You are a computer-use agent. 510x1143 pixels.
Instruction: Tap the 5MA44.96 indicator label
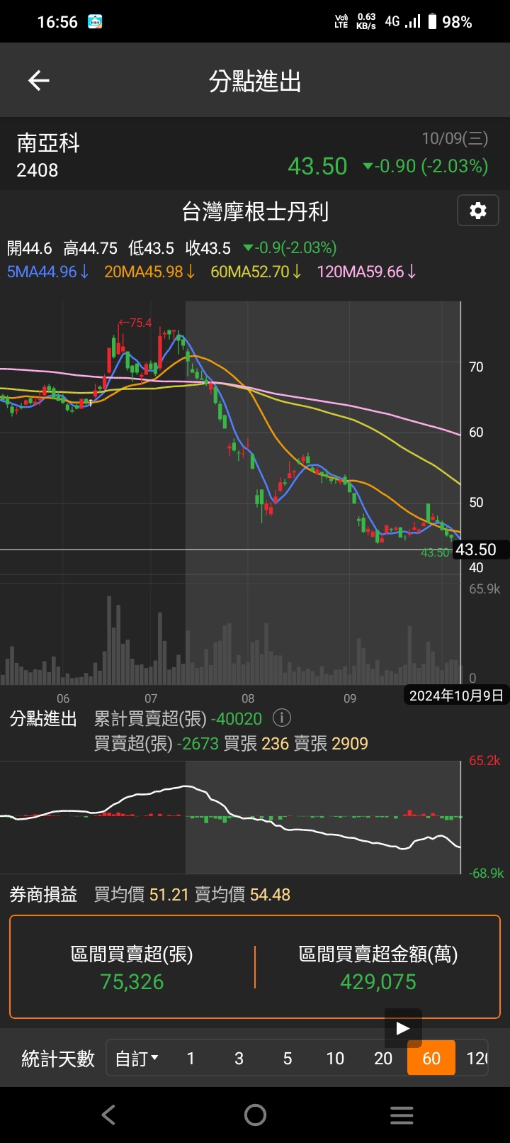[47, 272]
